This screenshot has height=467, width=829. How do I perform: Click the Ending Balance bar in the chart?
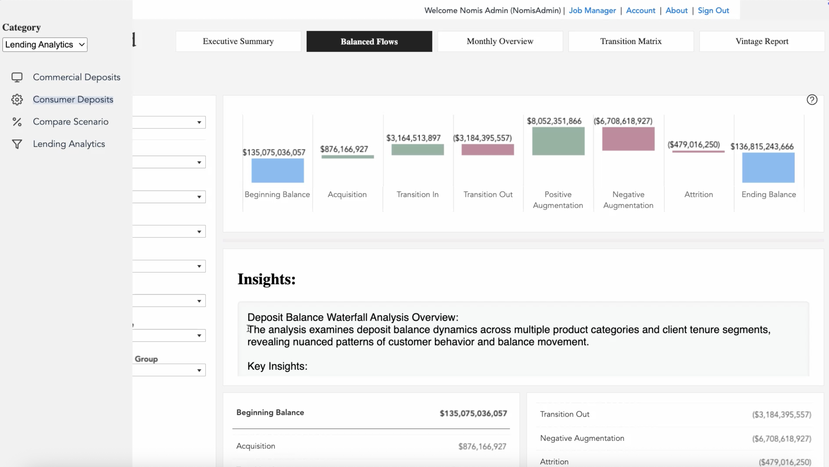[x=769, y=167]
